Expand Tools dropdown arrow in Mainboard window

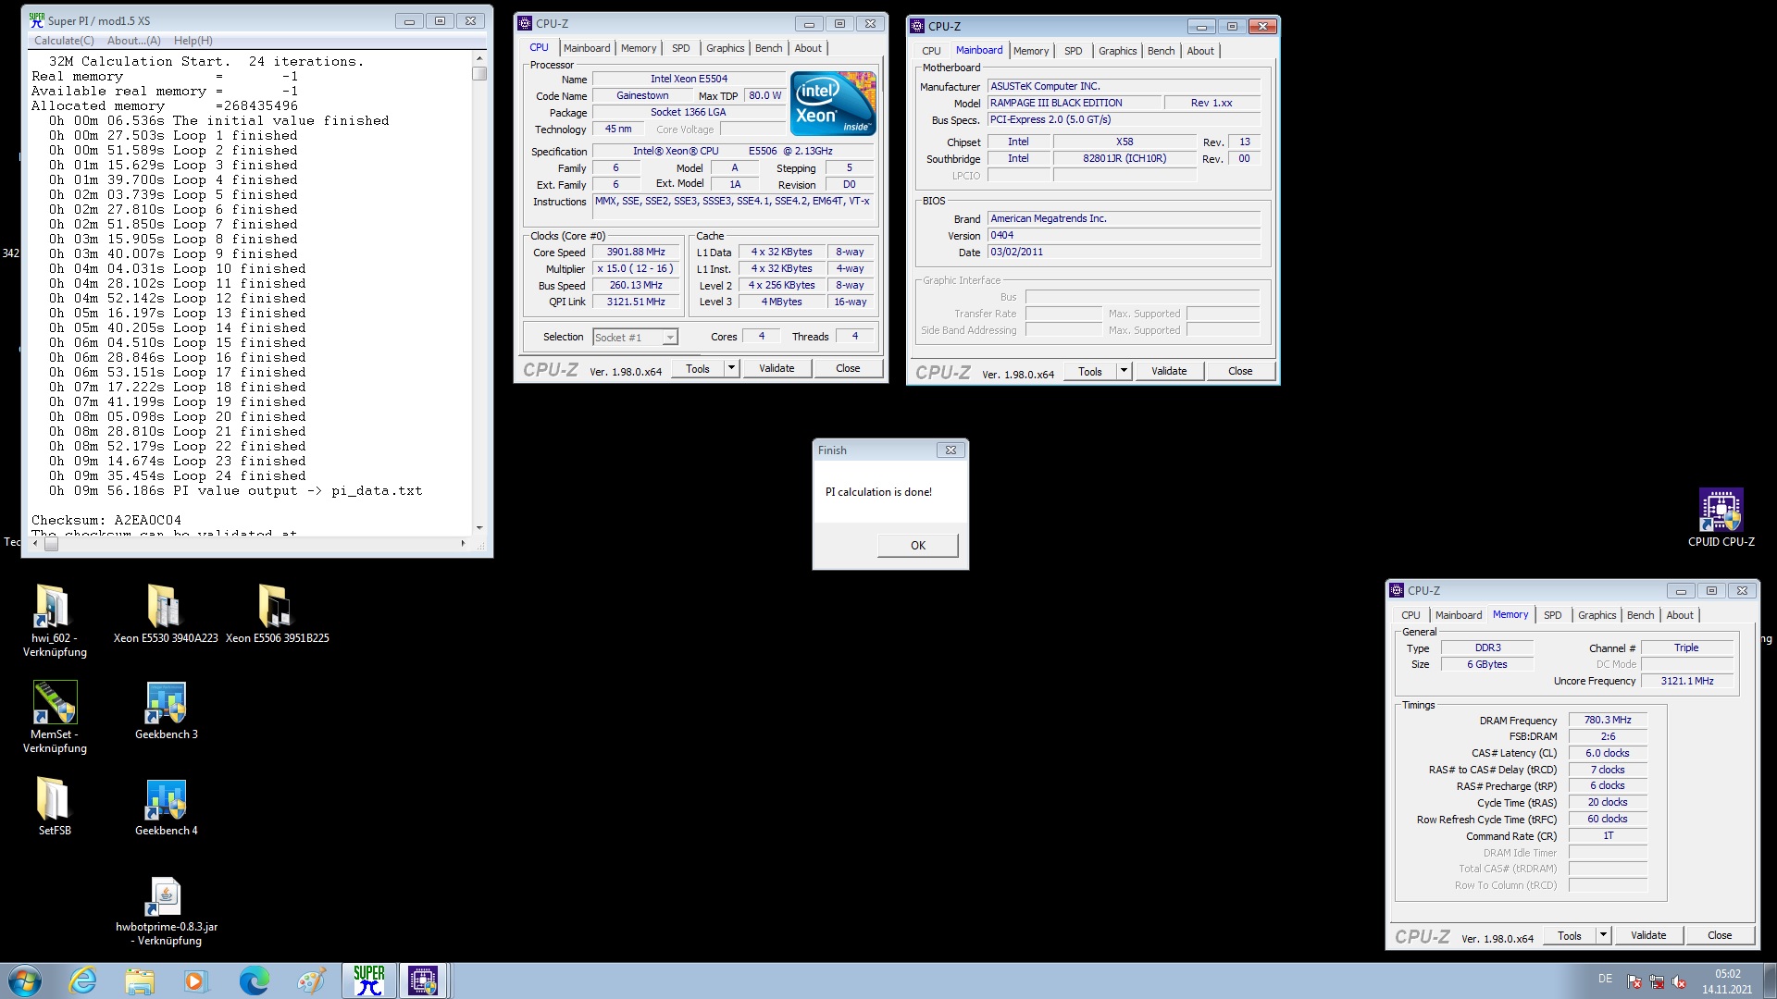[x=1123, y=371]
